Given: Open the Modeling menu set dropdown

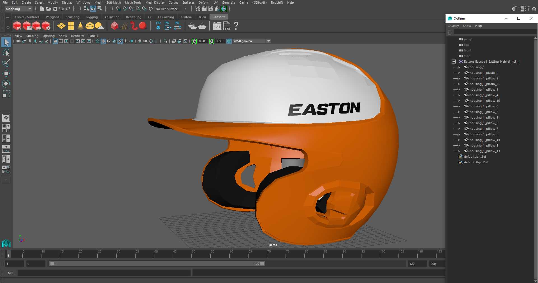Looking at the screenshot, I should [x=19, y=9].
